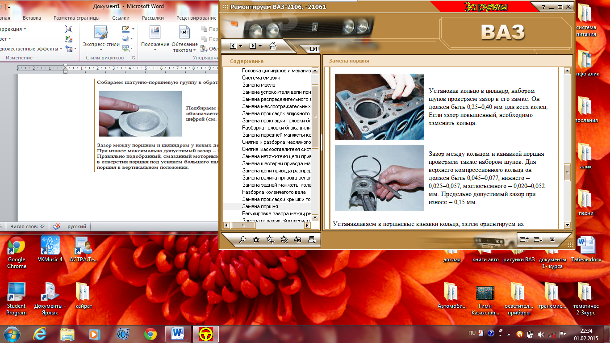Select 'Разборка коленчатого вала' contents entry
Image resolution: width=610 pixels, height=343 pixels.
tap(274, 192)
